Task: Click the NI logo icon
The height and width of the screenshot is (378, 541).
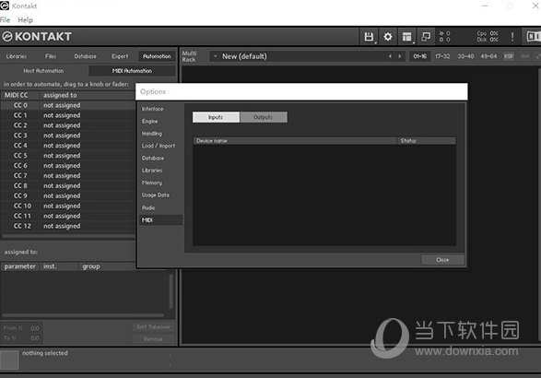Action: (x=534, y=37)
